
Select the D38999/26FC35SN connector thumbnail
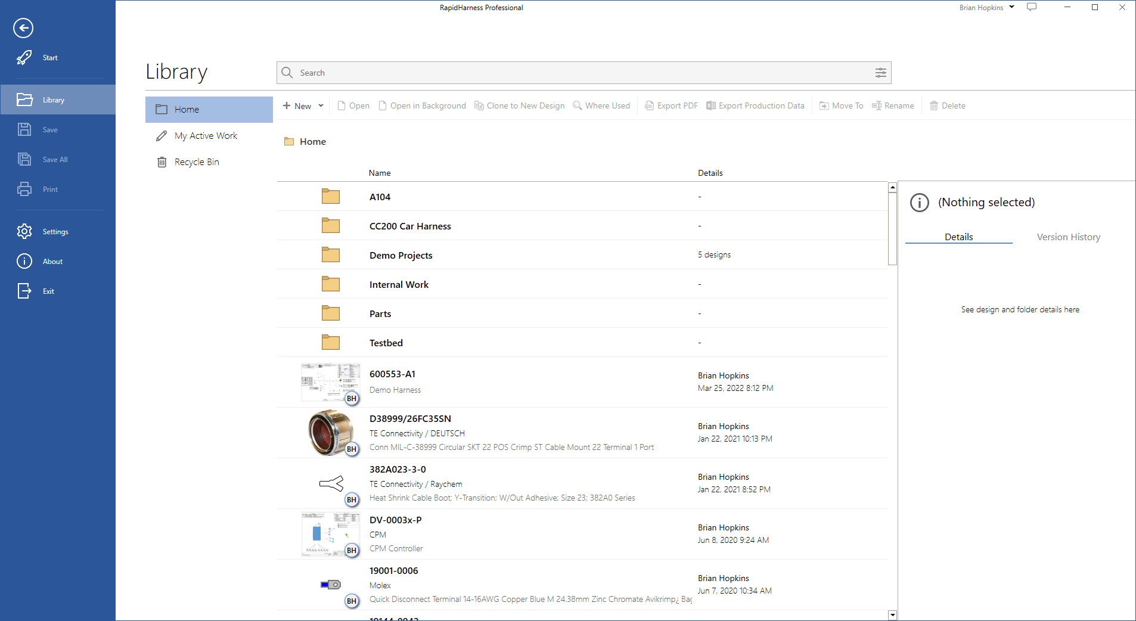[331, 433]
